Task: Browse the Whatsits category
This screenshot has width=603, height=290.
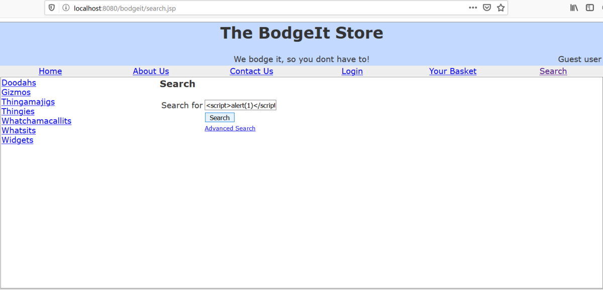Action: click(x=19, y=131)
